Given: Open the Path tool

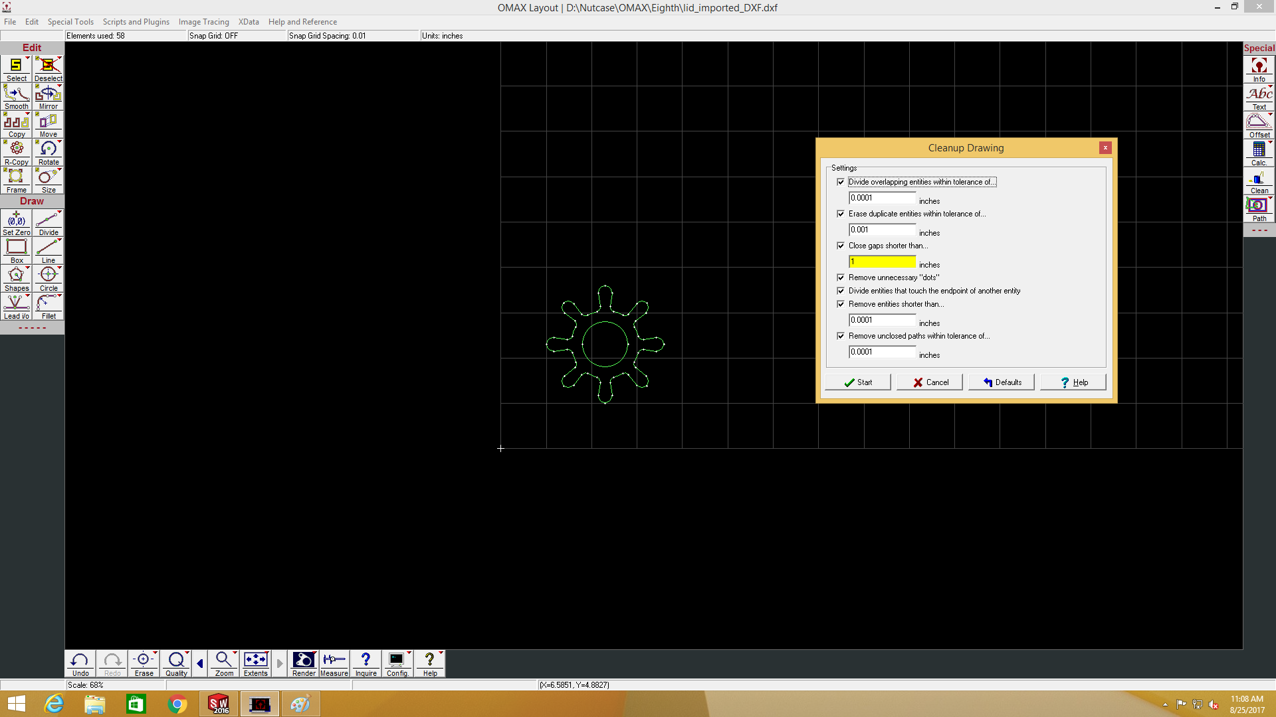Looking at the screenshot, I should pyautogui.click(x=1259, y=209).
